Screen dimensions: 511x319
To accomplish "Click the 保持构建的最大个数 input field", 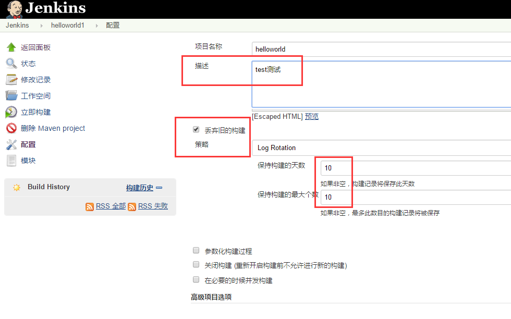I will click(x=416, y=197).
